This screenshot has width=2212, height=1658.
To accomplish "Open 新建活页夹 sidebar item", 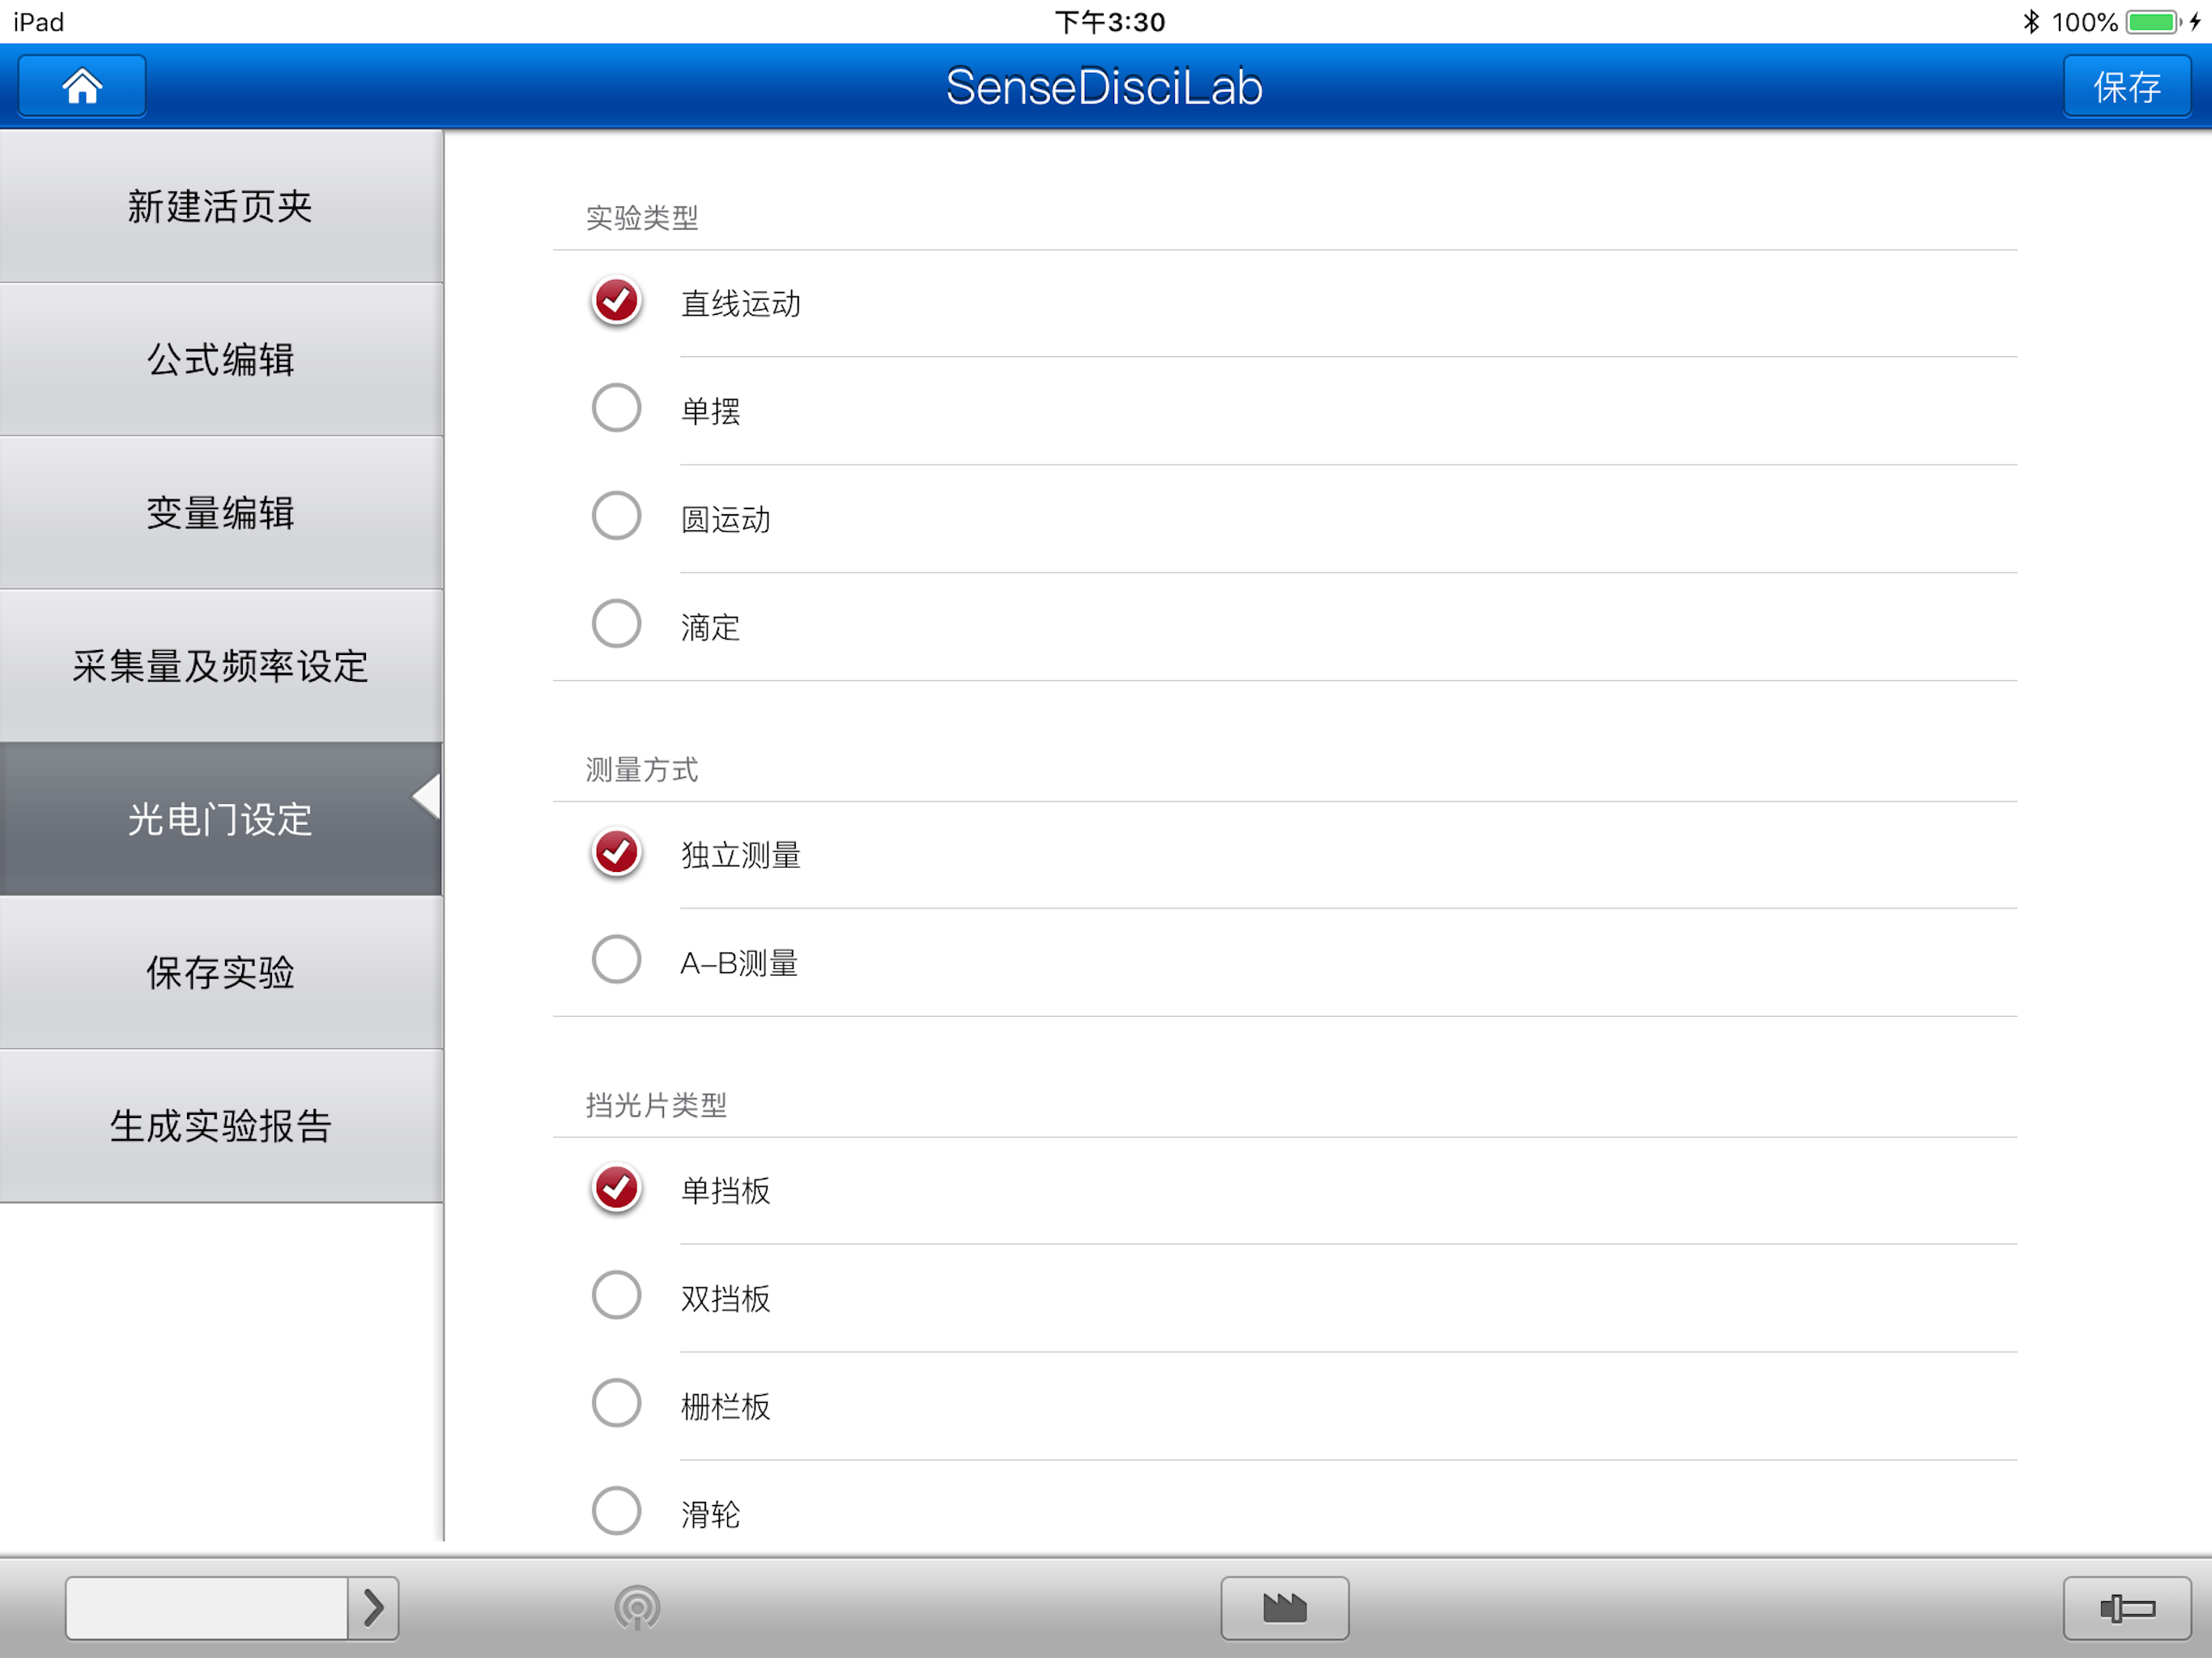I will (221, 206).
